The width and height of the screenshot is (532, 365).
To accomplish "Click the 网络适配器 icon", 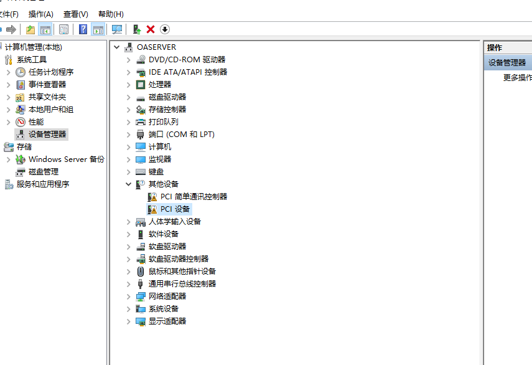I will click(x=141, y=296).
